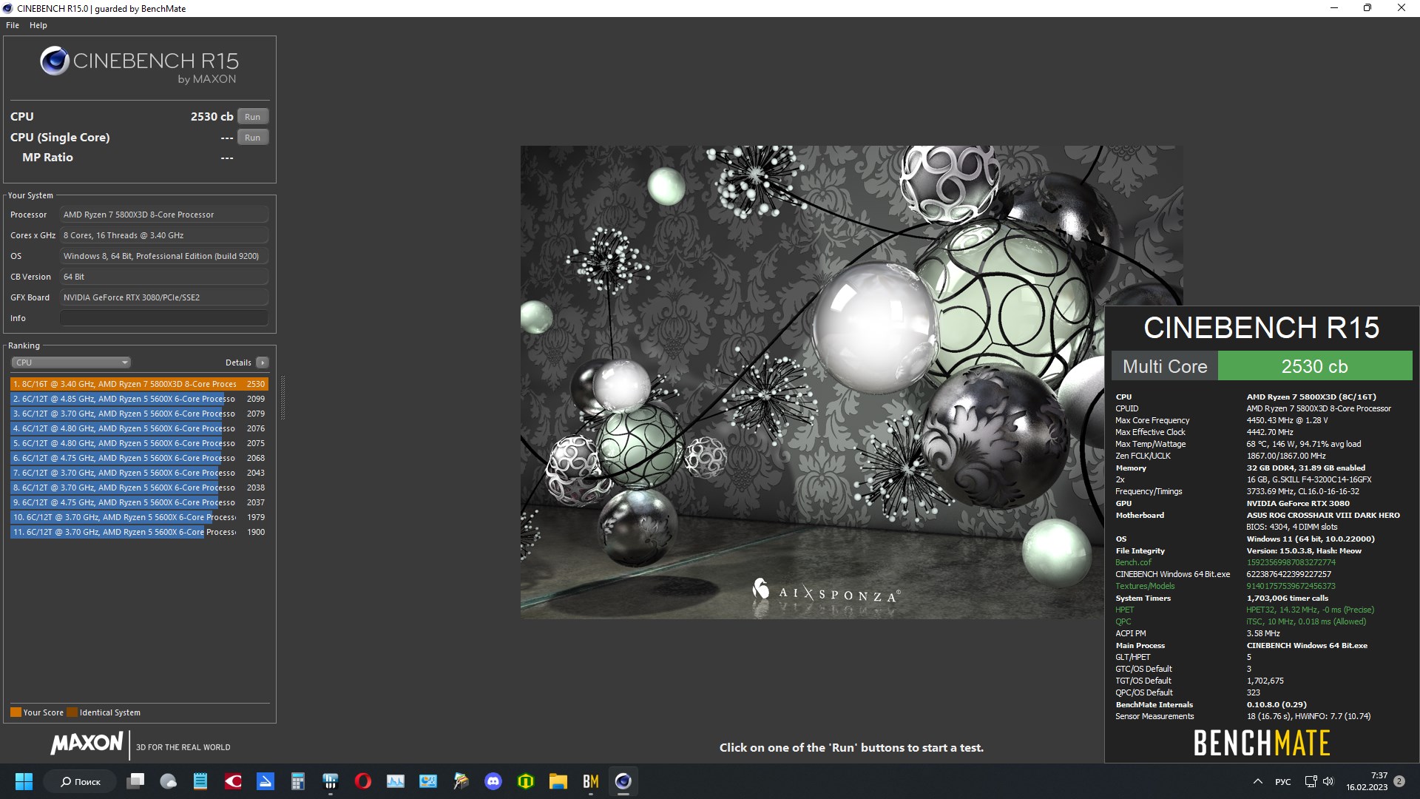
Task: Open the notepad app in taskbar
Action: pyautogui.click(x=200, y=781)
